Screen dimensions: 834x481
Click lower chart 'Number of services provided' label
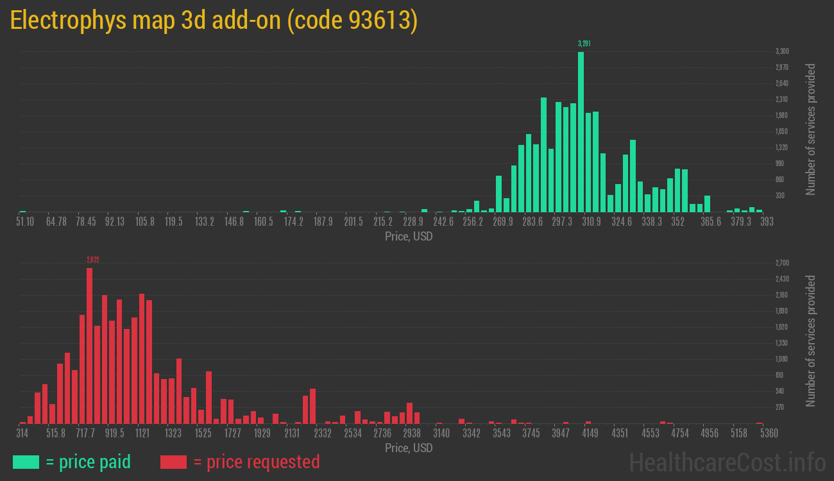coord(811,341)
